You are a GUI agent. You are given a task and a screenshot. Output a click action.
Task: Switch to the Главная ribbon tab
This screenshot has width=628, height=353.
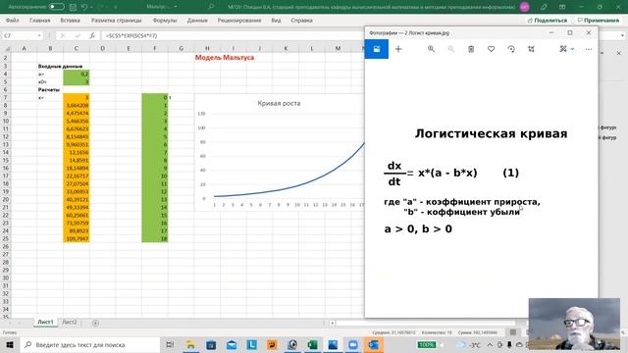pyautogui.click(x=39, y=20)
